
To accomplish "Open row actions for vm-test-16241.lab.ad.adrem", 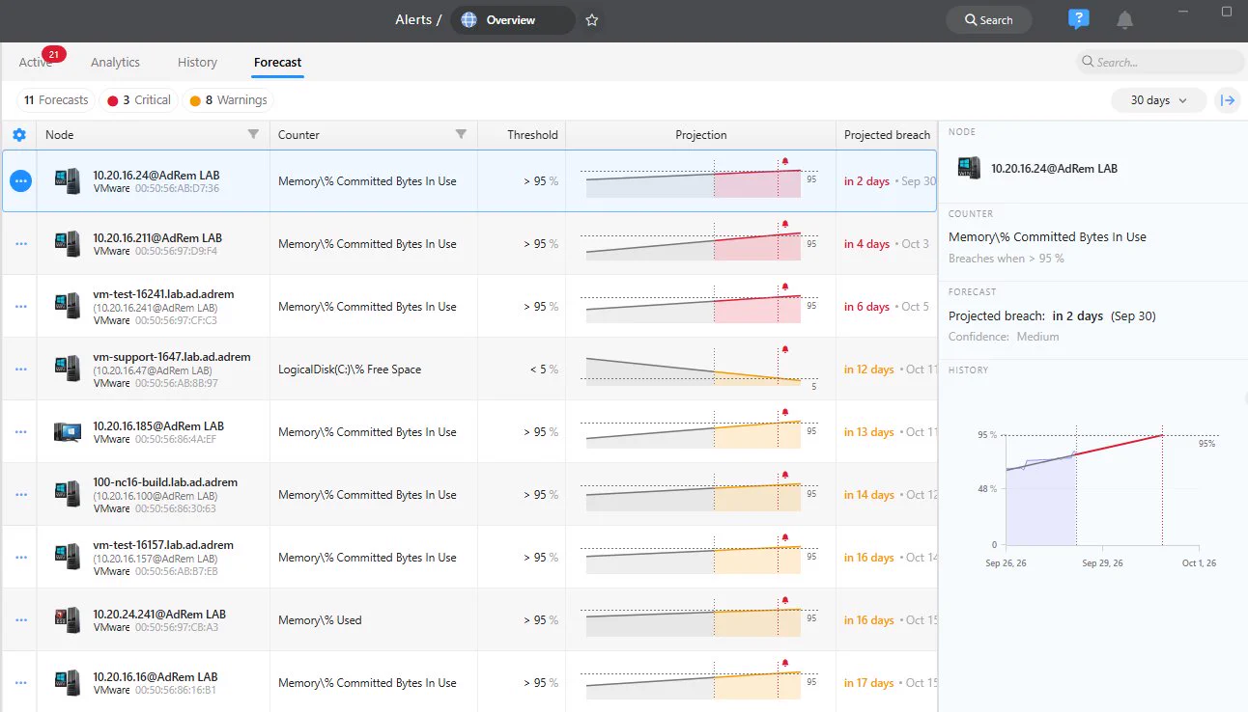I will (x=21, y=307).
